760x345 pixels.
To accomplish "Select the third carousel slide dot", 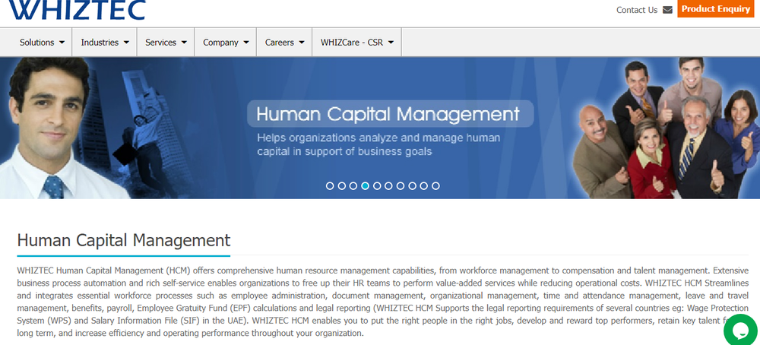I will click(x=353, y=185).
